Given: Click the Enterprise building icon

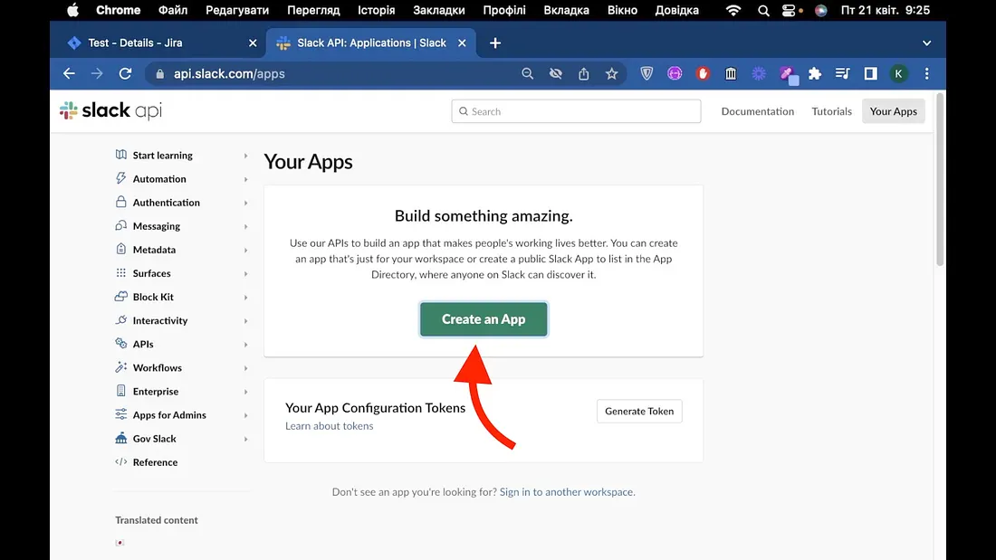Looking at the screenshot, I should pos(120,391).
